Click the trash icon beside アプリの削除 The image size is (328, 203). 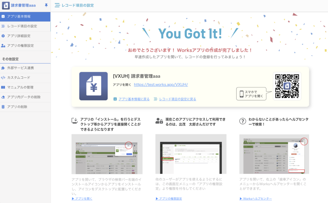(3, 107)
